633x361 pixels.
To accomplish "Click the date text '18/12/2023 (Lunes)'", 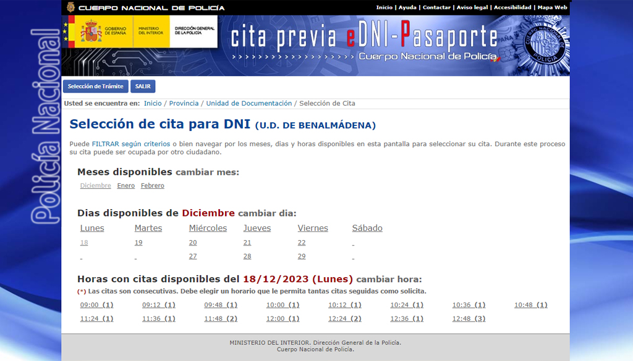I will pos(298,279).
